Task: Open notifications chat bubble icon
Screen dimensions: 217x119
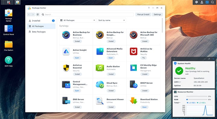Action: pyautogui.click(x=197, y=2)
